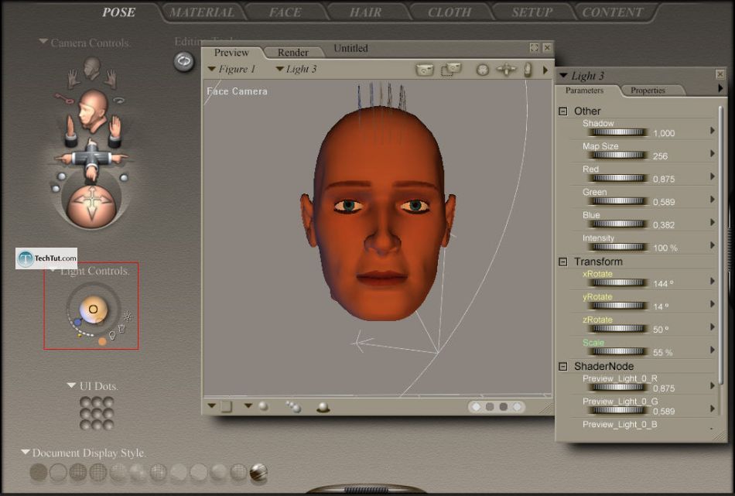Click the area render dashed camera icon
735x496 pixels.
coord(450,70)
